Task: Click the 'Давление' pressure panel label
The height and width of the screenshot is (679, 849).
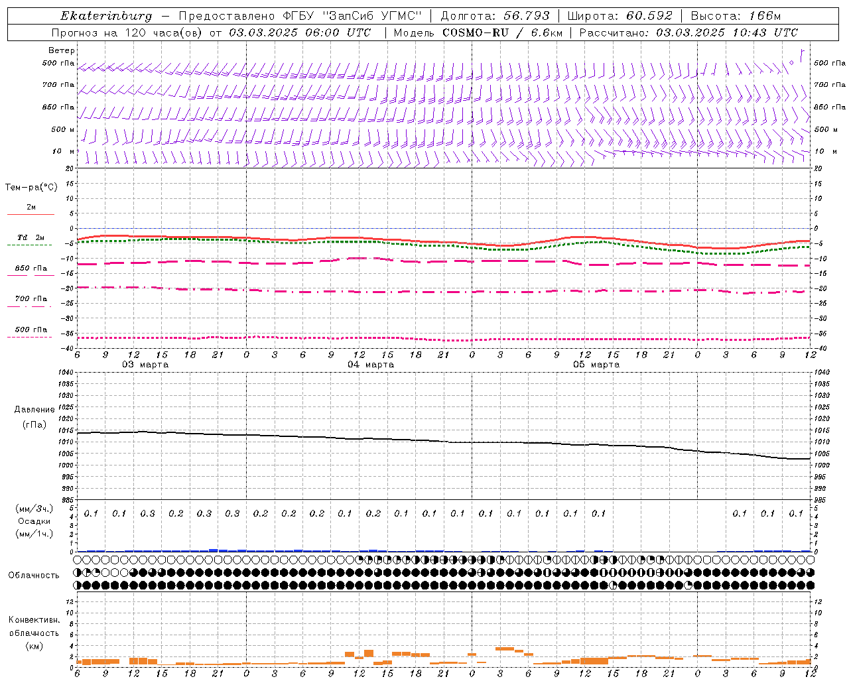Action: coord(34,410)
